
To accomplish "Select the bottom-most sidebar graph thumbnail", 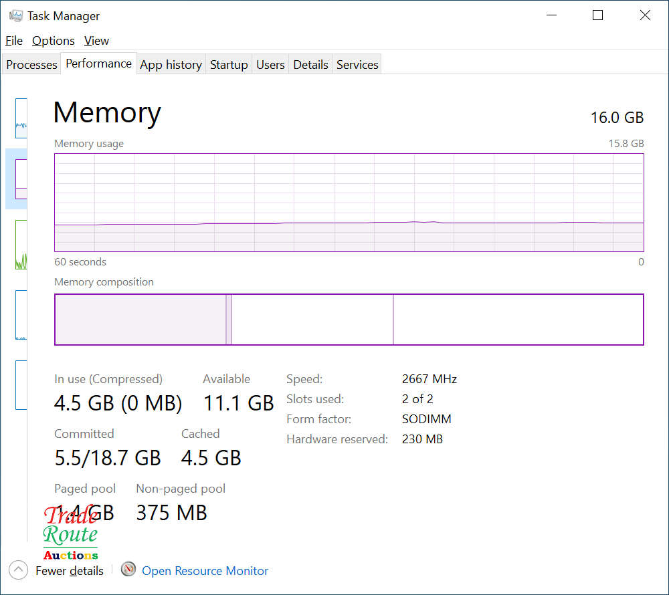I will 21,384.
